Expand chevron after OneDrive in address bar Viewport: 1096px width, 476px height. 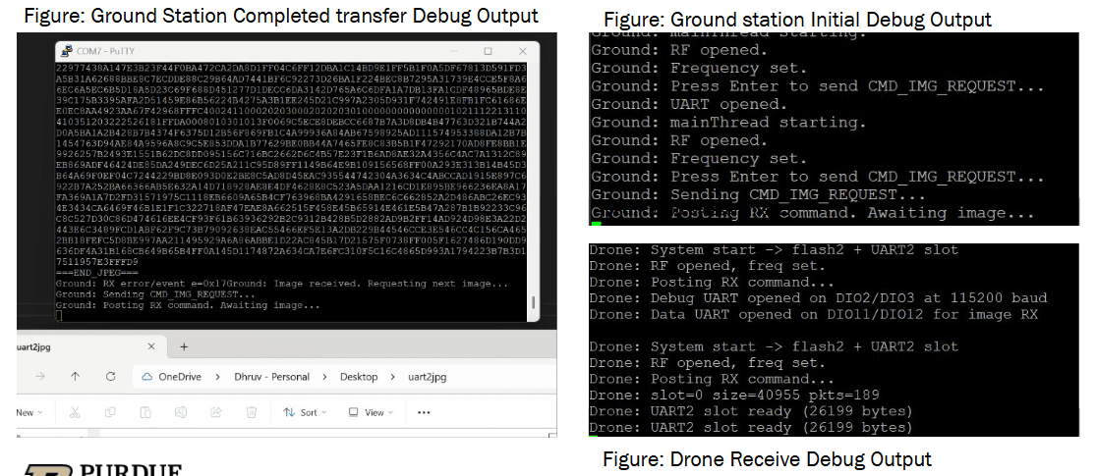pyautogui.click(x=219, y=377)
